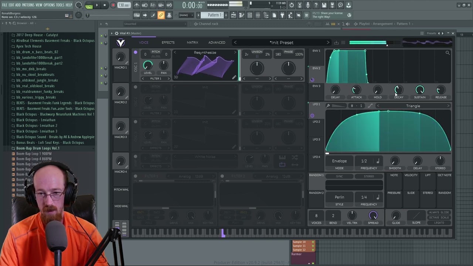The image size is (473, 266).
Task: Open the TOOLS menu
Action: [x=60, y=5]
